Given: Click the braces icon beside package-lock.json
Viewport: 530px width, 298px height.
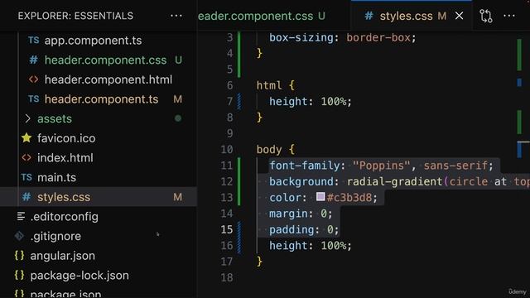Looking at the screenshot, I should (x=19, y=275).
